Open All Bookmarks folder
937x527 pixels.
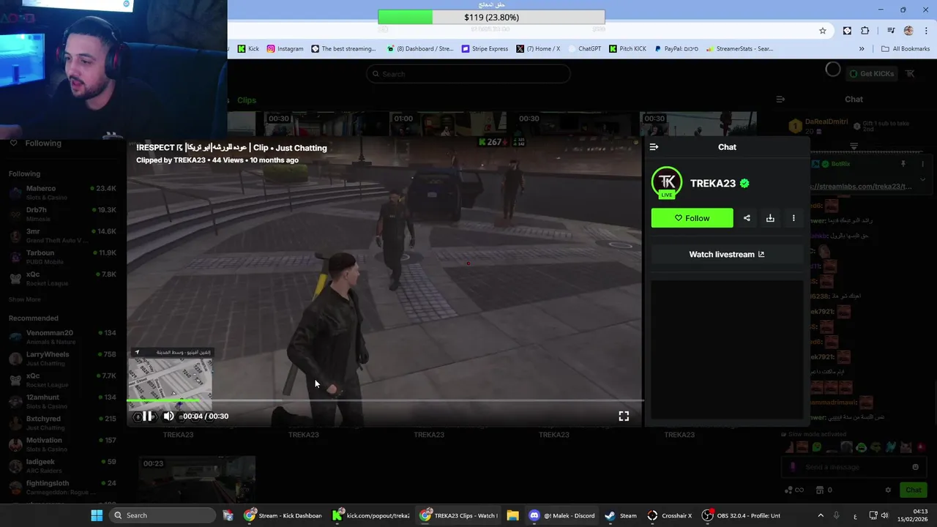pyautogui.click(x=906, y=49)
